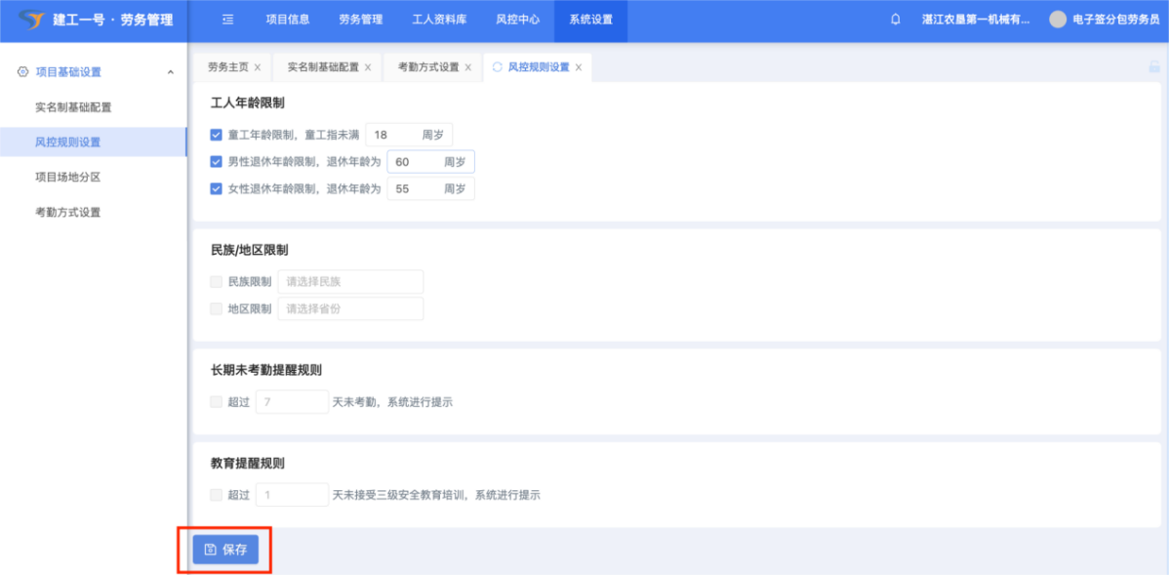Switch to the 考勤方式设置 tab

tap(427, 67)
